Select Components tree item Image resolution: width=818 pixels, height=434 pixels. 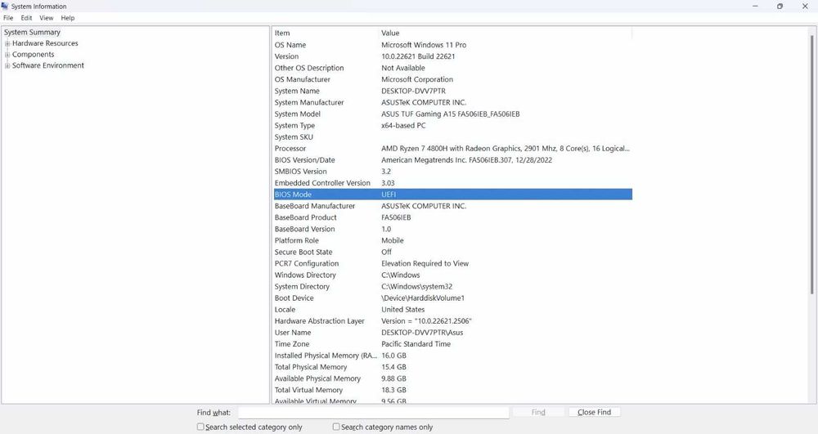click(x=34, y=55)
